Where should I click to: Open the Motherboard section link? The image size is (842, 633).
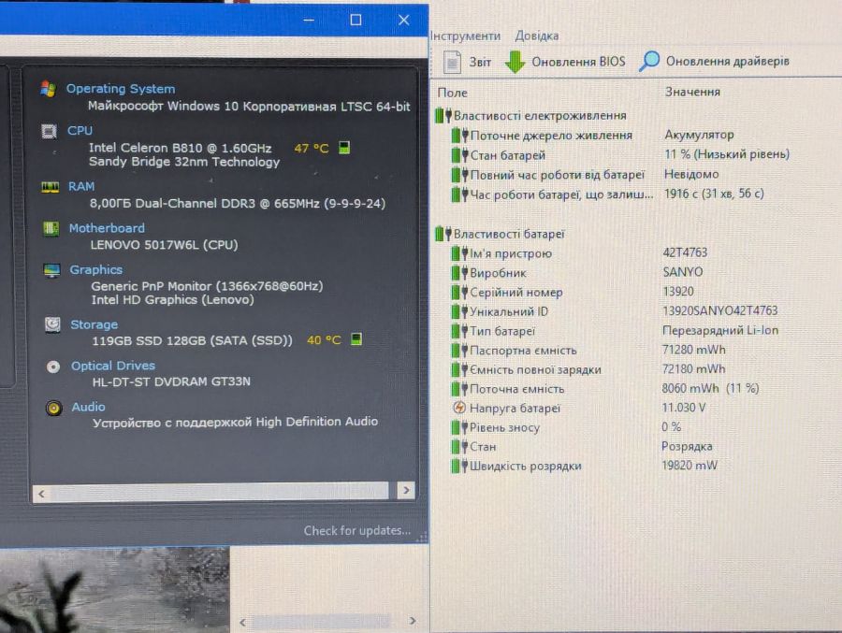pyautogui.click(x=107, y=228)
